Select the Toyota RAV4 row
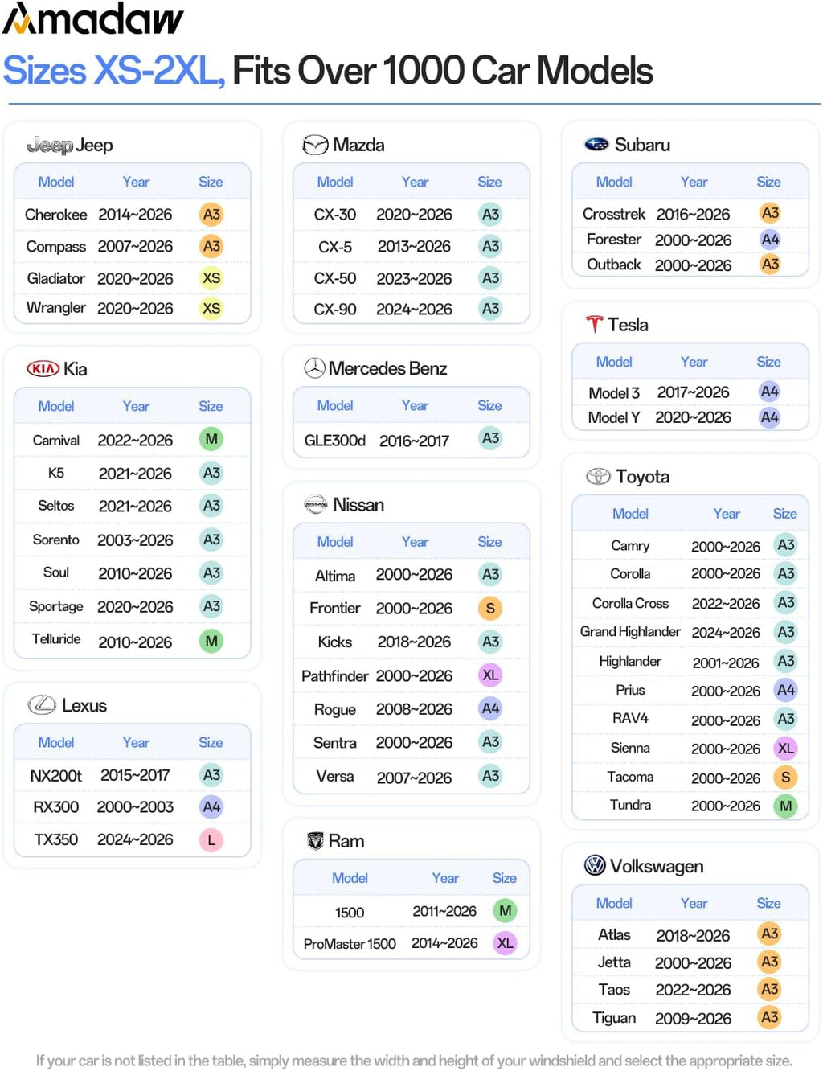 690,719
